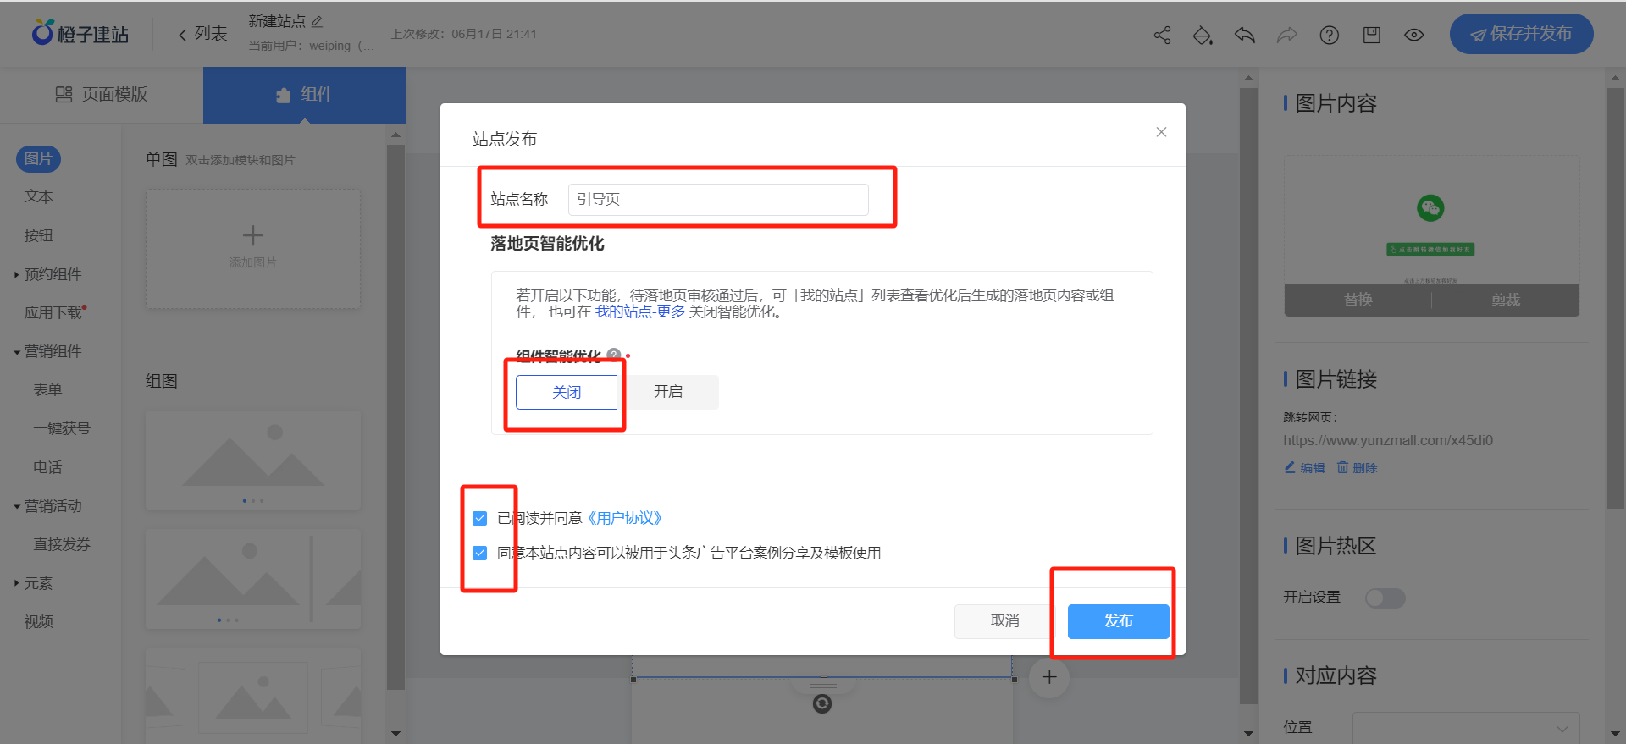The width and height of the screenshot is (1626, 744).
Task: Switch to the 组件 tab
Action: [x=305, y=95]
